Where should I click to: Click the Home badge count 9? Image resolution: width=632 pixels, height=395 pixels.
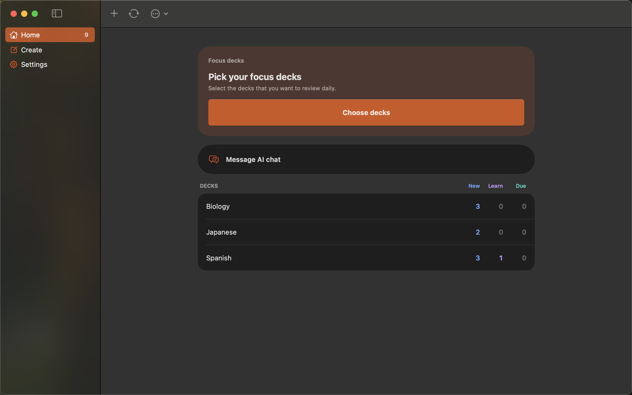coord(86,35)
